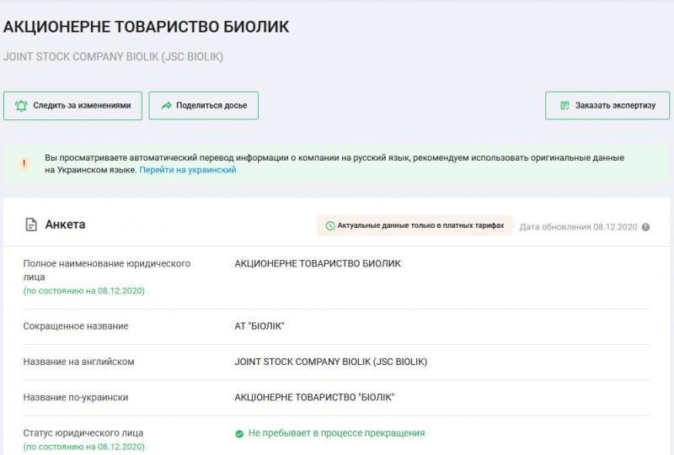Click the document icon on Заказать экспертизу
The width and height of the screenshot is (674, 455).
click(564, 106)
